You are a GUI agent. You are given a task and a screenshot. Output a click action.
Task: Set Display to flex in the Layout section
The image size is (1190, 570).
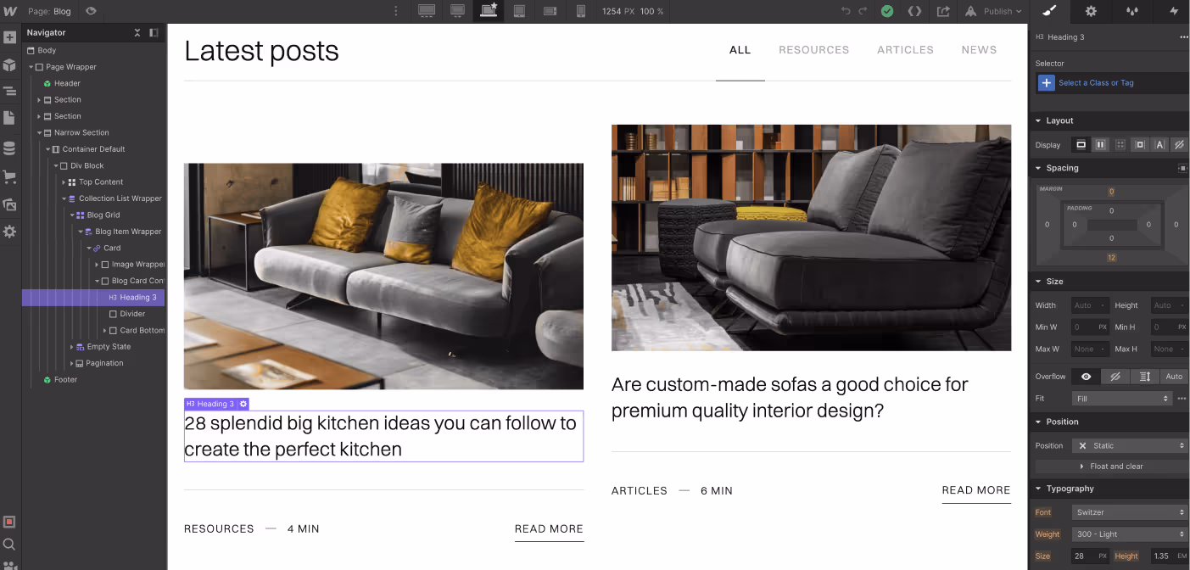pos(1100,144)
